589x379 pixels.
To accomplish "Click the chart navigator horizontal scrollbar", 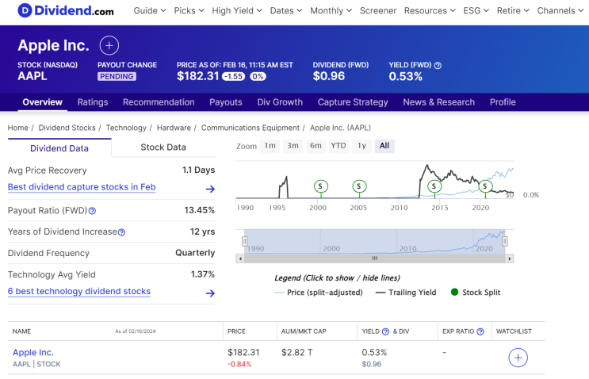I will [375, 258].
